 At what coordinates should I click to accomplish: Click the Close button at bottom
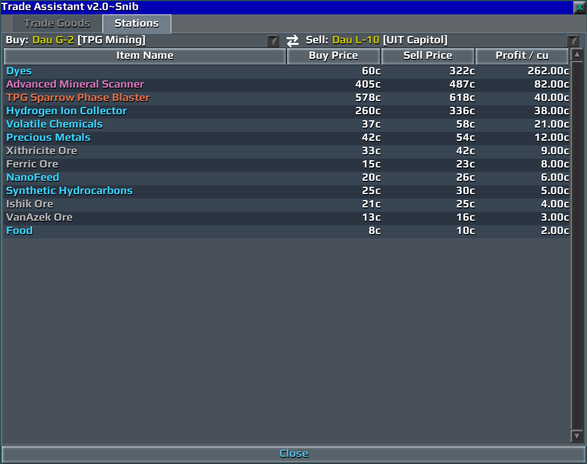point(294,453)
